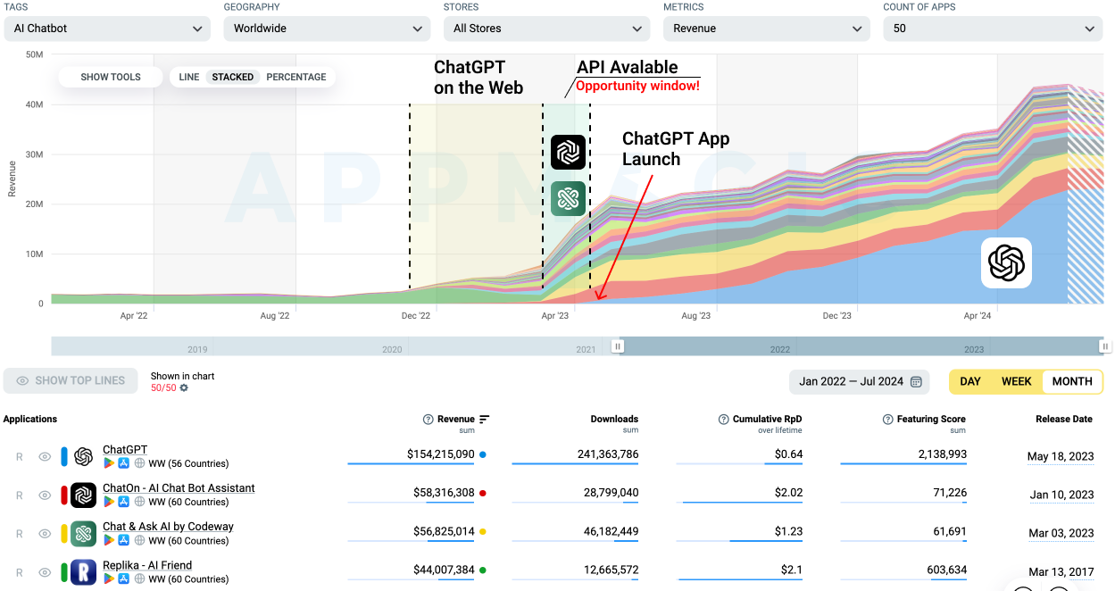Click the R marker on Replika row

(x=19, y=572)
